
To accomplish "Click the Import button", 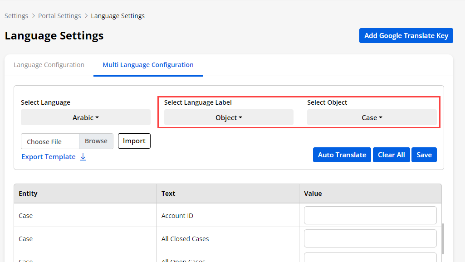I will (x=134, y=141).
